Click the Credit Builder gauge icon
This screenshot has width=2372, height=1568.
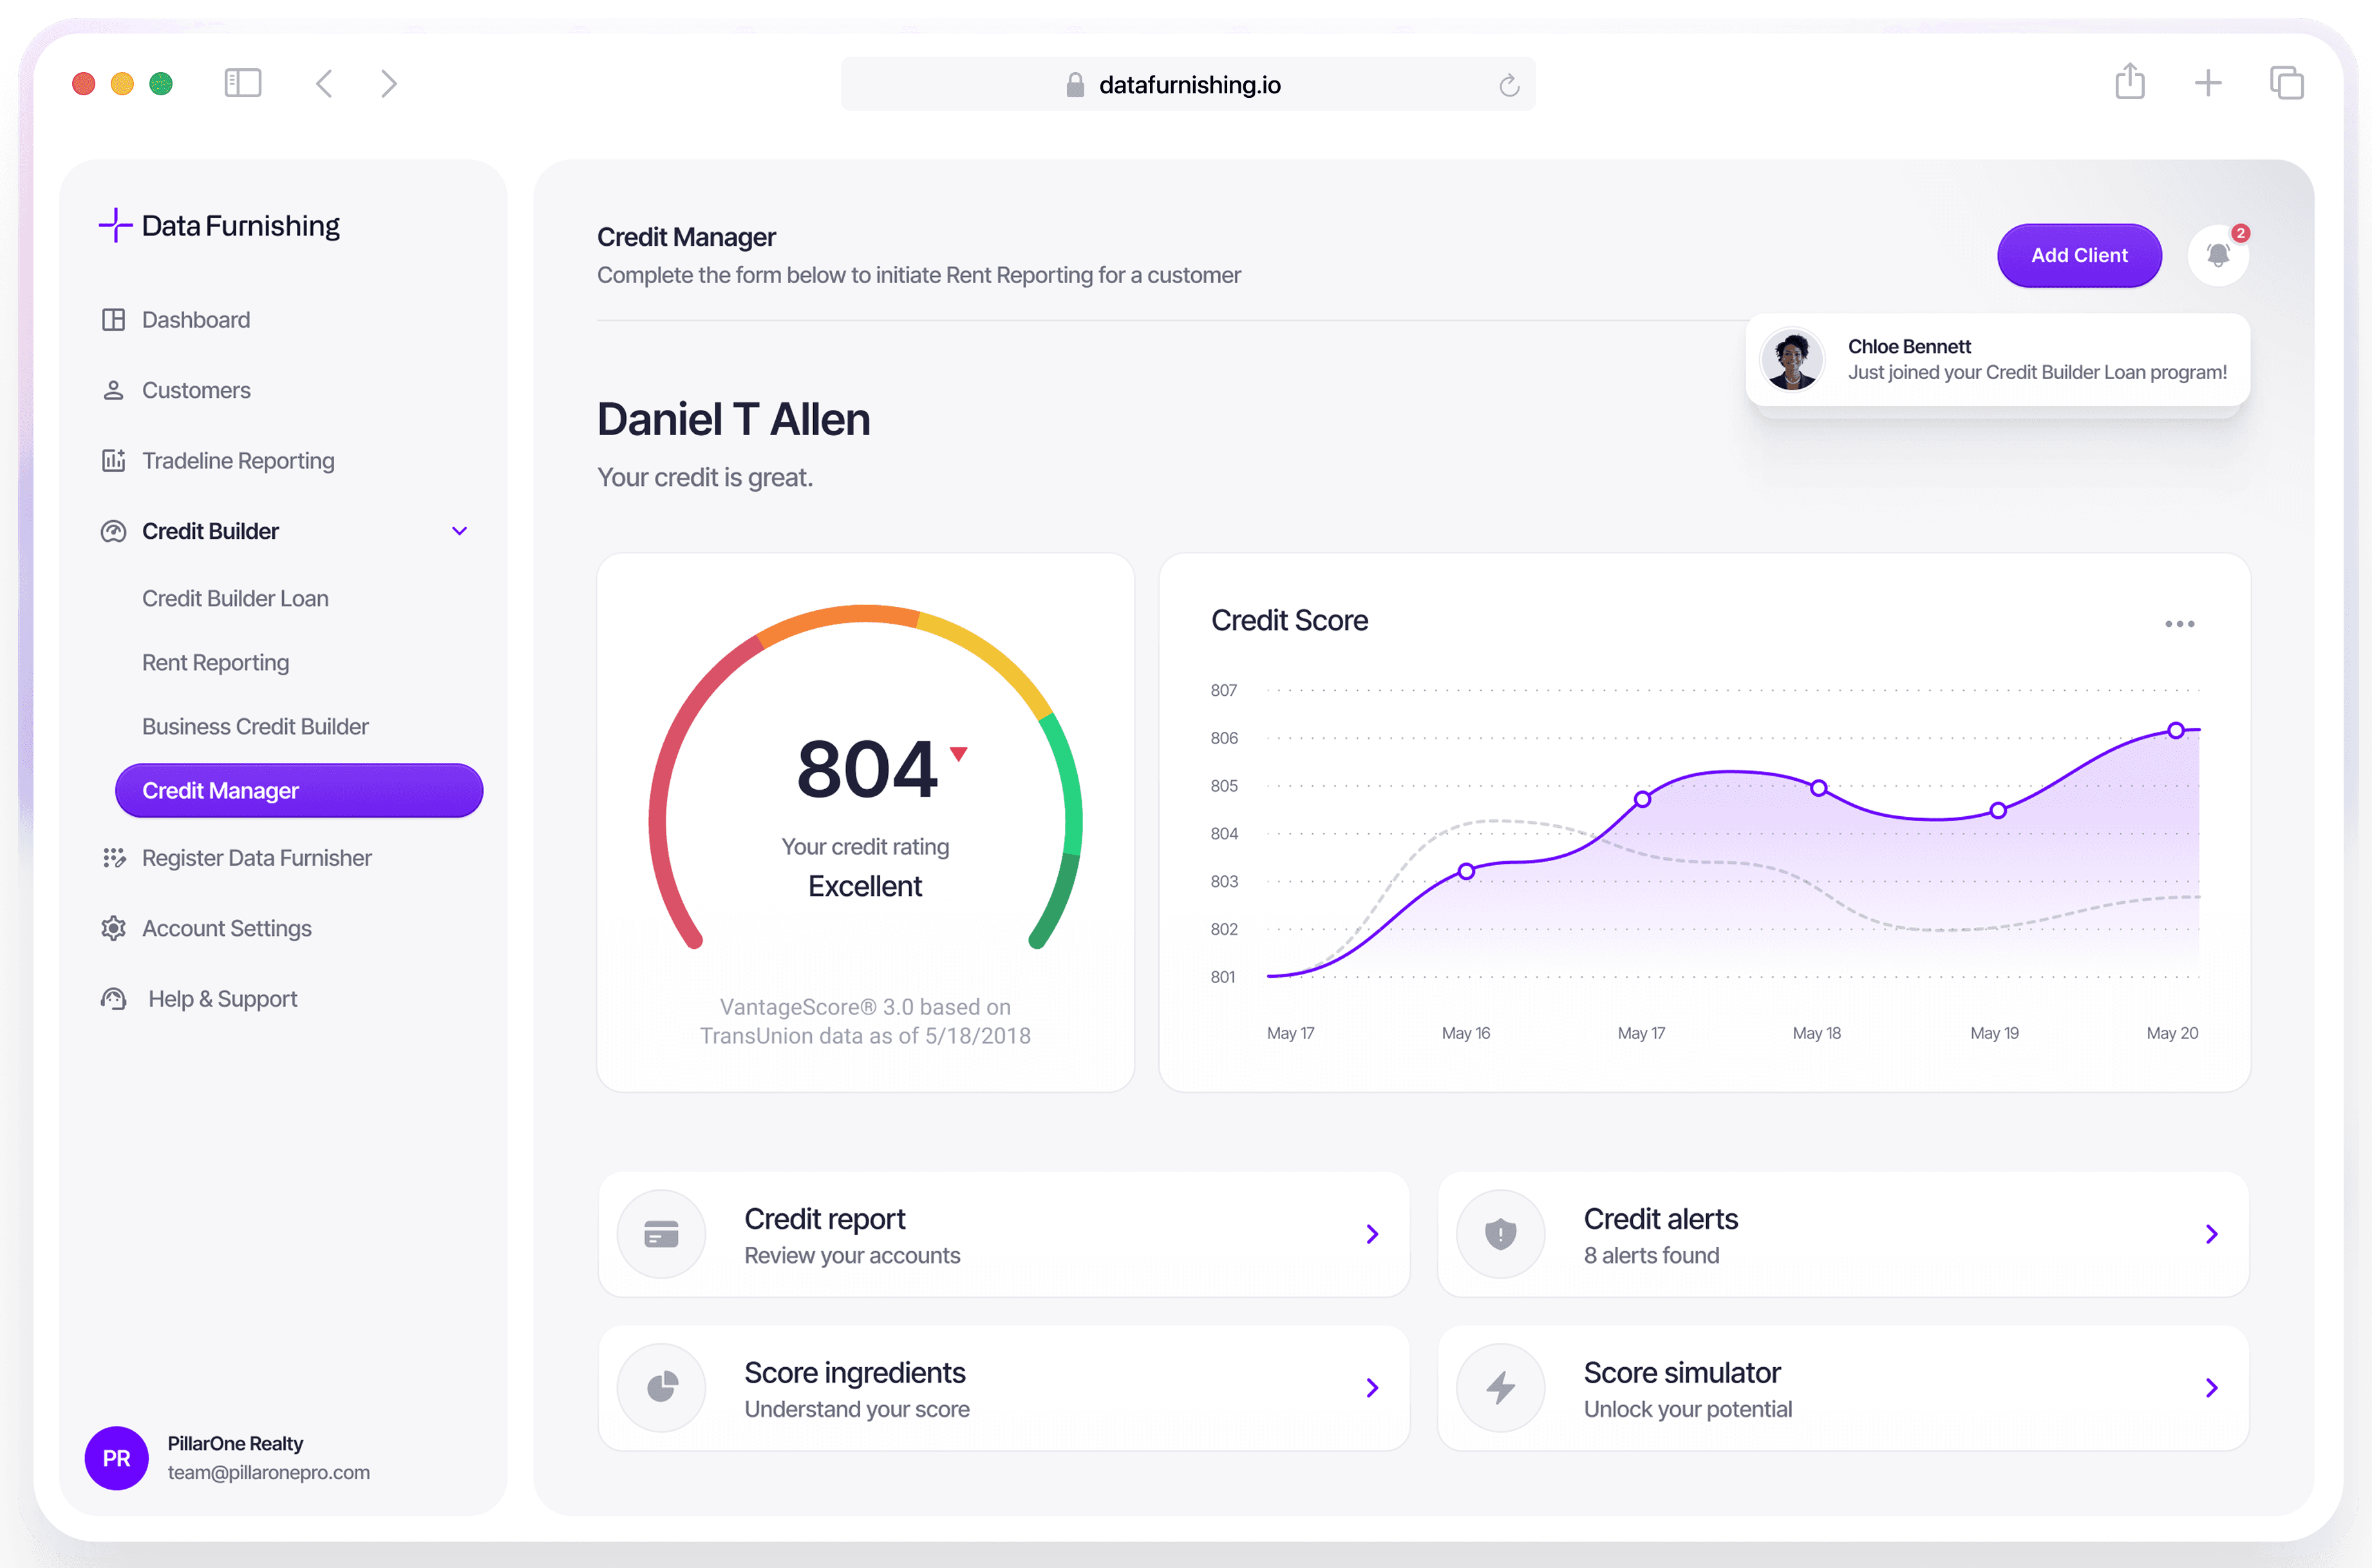coord(114,531)
